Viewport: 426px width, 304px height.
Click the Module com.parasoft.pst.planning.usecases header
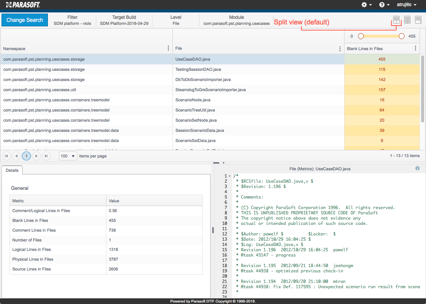pyautogui.click(x=236, y=20)
